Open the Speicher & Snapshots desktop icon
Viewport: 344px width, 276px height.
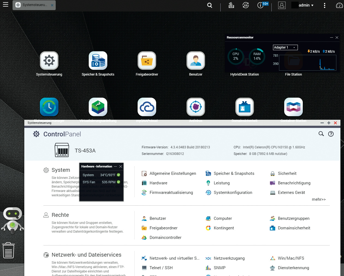(x=98, y=61)
